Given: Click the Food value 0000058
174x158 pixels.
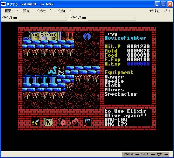Looking at the screenshot, I should tap(138, 55).
